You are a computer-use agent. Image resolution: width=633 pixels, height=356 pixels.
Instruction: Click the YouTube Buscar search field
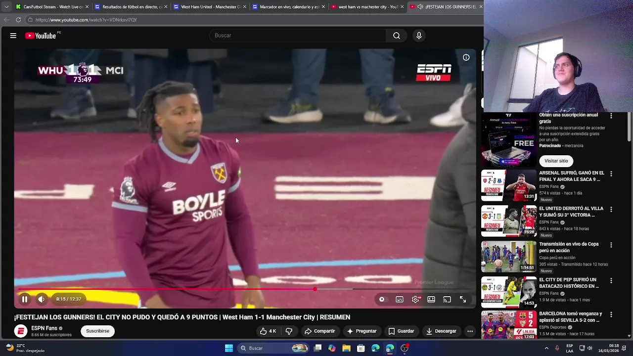pos(298,36)
